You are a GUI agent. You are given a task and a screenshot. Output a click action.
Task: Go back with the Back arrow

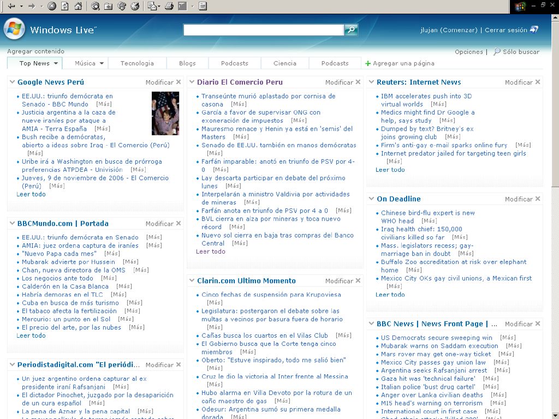[11, 6]
